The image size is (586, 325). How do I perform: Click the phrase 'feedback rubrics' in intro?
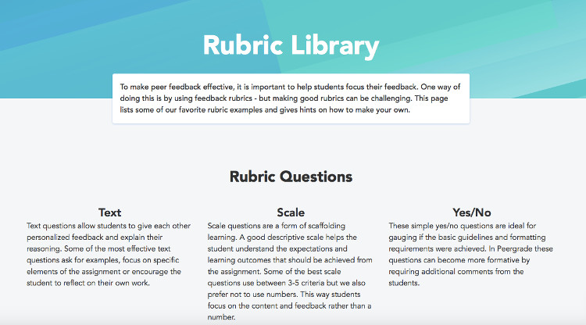pos(223,98)
